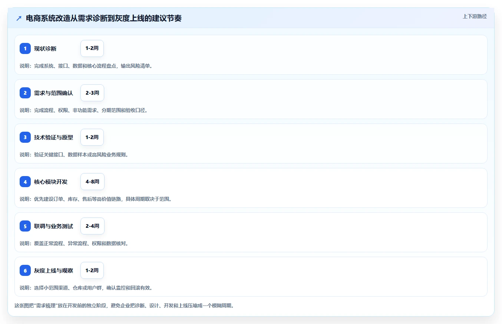Click the description about 覆盖正常流程、异常流程

click(x=74, y=243)
